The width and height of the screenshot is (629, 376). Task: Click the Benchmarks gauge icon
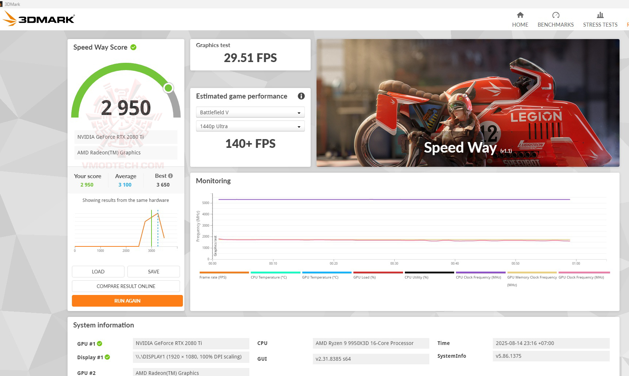556,15
